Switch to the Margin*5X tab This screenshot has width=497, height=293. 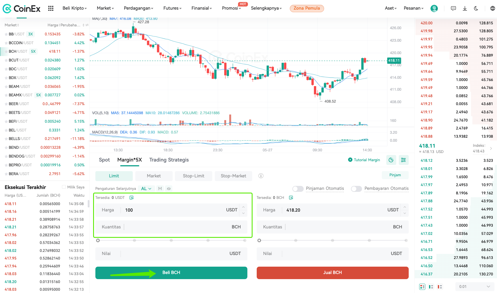(130, 160)
